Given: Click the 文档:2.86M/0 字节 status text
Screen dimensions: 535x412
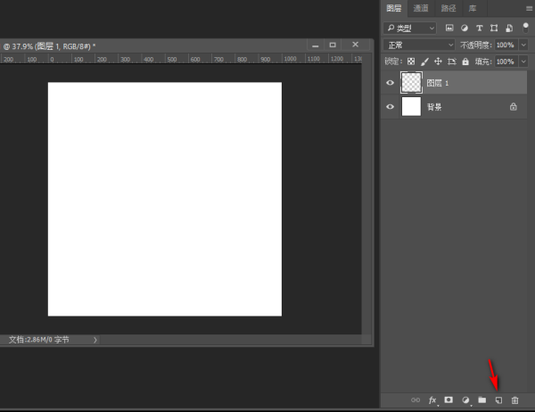Looking at the screenshot, I should pos(39,340).
